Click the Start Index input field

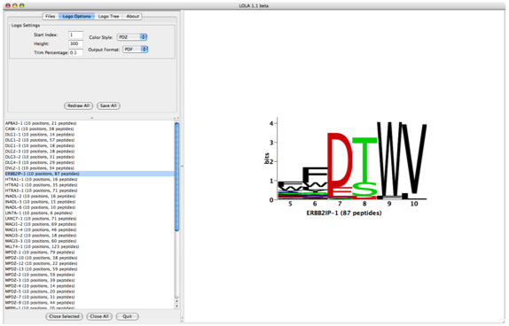click(x=75, y=35)
